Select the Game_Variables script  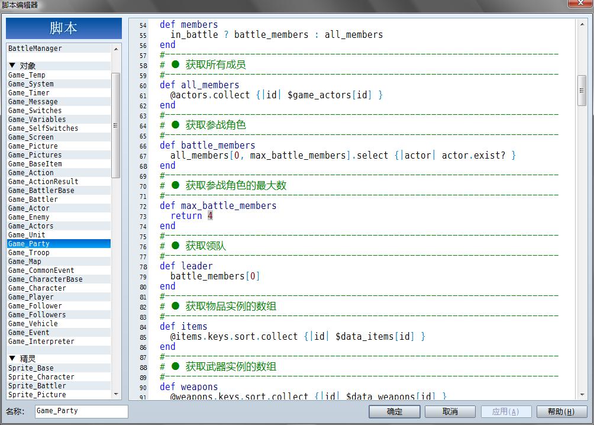click(59, 120)
